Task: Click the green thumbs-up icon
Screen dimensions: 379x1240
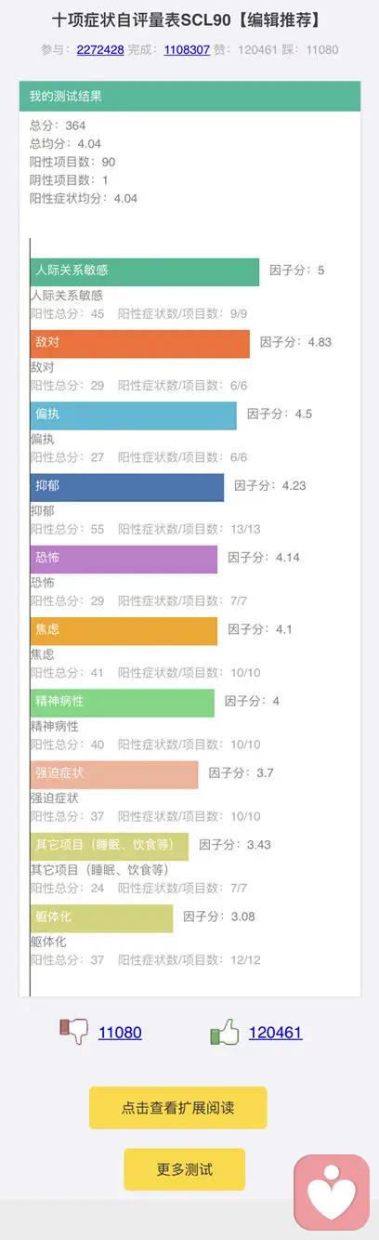Action: (224, 1032)
